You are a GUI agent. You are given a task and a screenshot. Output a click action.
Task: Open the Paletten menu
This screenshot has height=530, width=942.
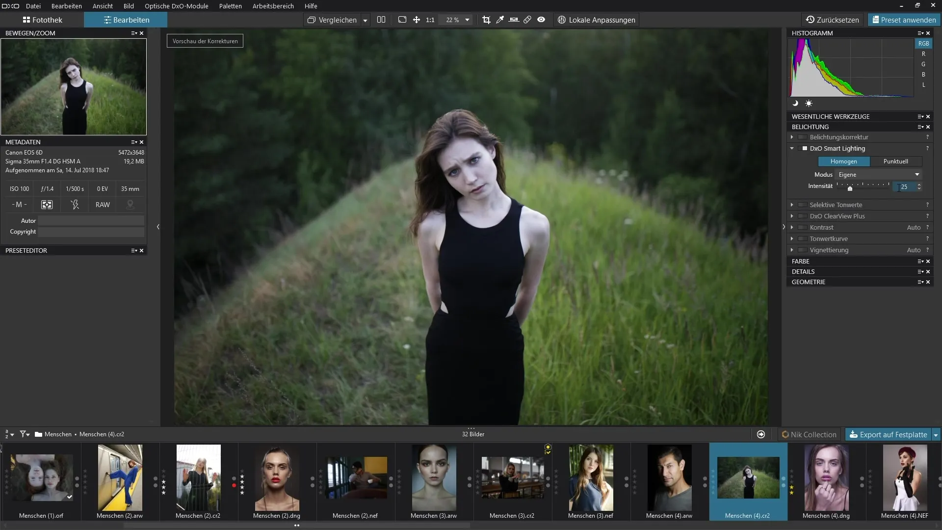[230, 6]
